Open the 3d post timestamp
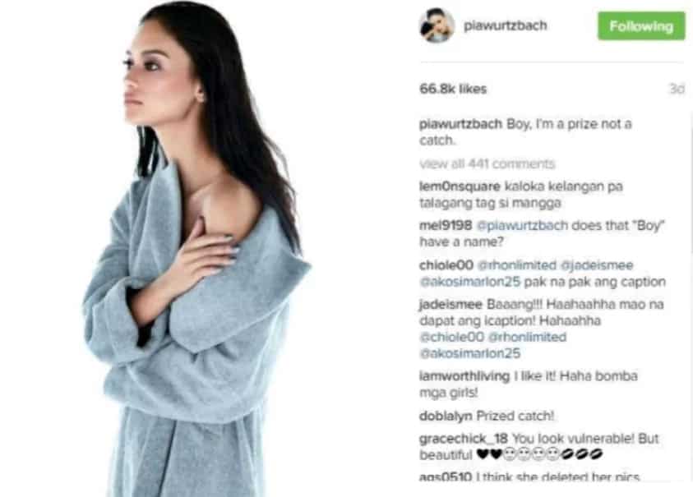Screen dimensions: 693x497 click(677, 89)
